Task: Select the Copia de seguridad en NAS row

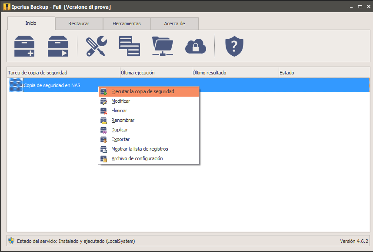Action: (x=188, y=85)
